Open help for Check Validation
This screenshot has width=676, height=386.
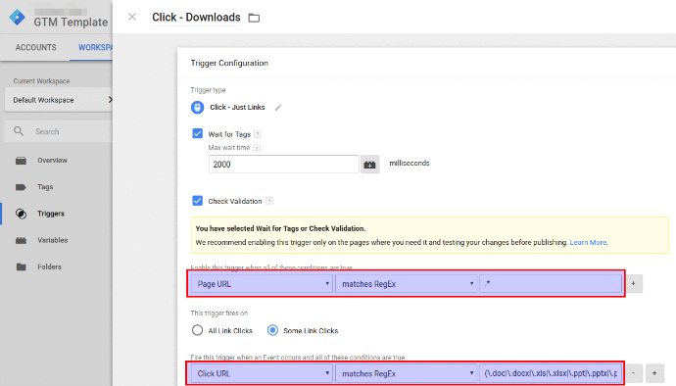269,201
